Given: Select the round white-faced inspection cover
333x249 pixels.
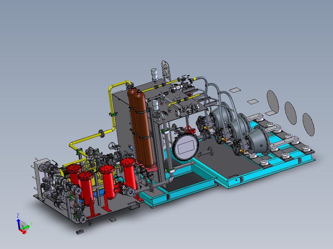Looking at the screenshot, I should coord(185,147).
